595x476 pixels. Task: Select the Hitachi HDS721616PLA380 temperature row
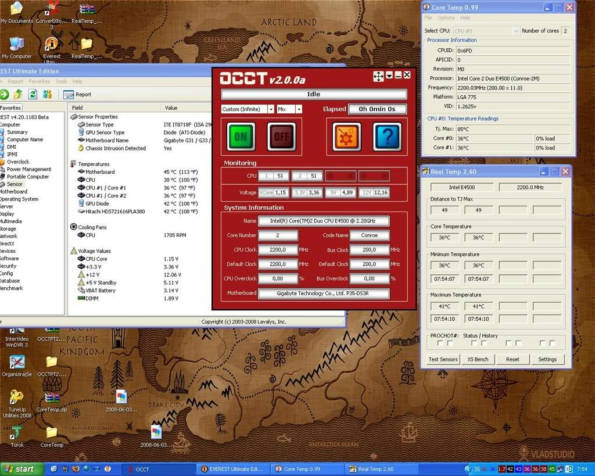pos(138,212)
